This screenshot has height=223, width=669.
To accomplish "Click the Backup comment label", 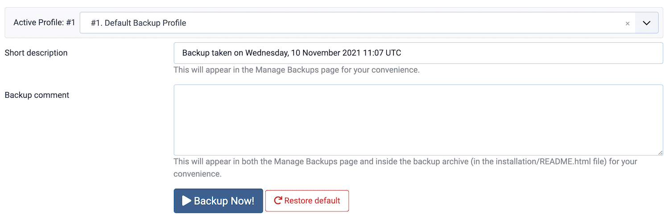I will [37, 95].
